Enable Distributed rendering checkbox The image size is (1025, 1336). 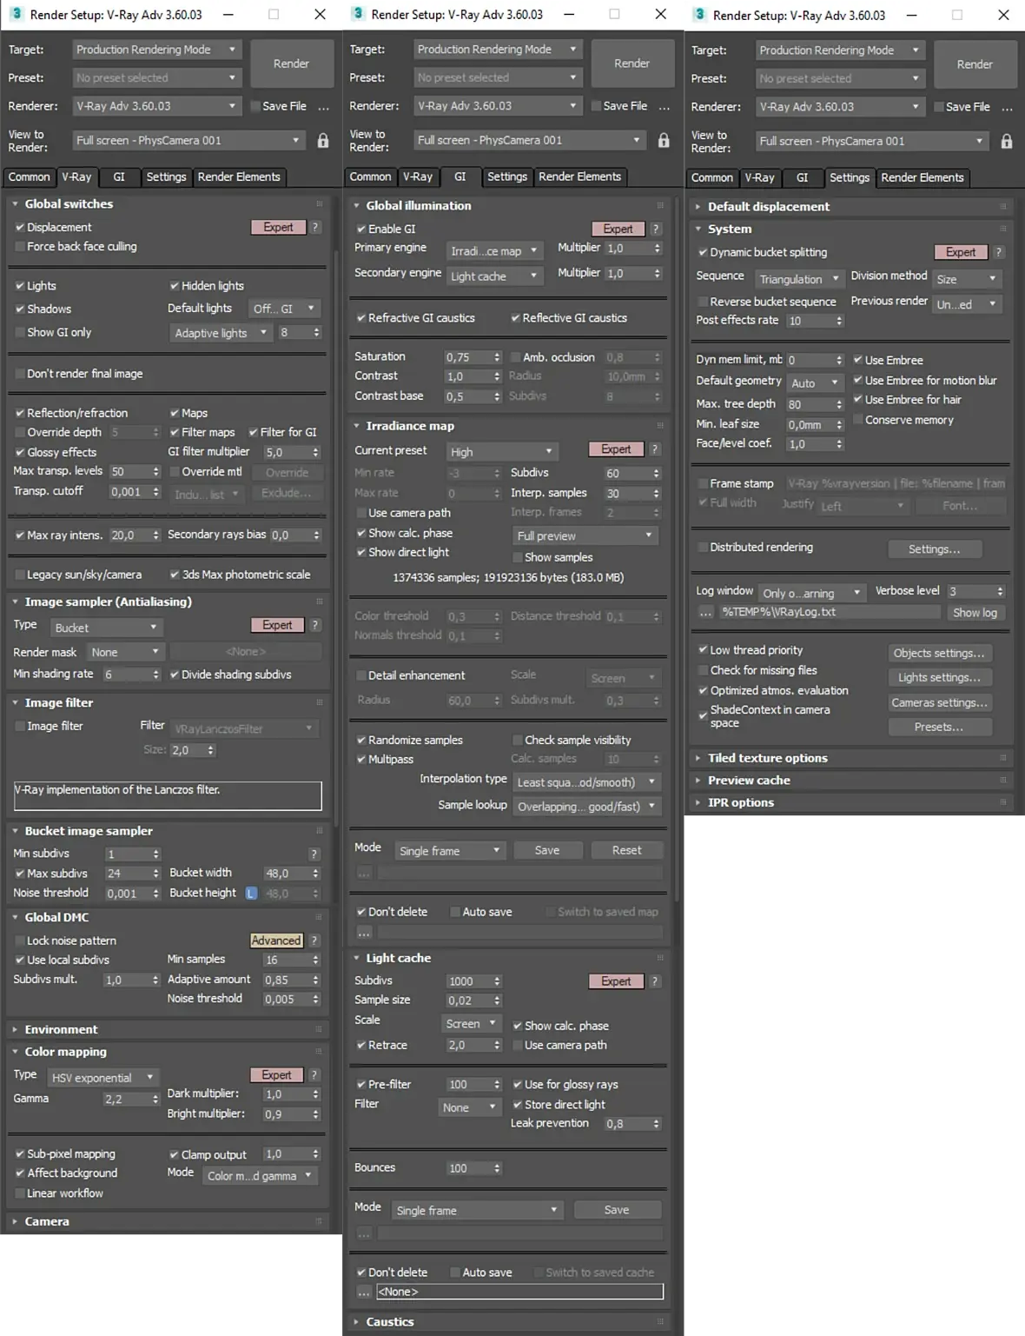coord(702,548)
